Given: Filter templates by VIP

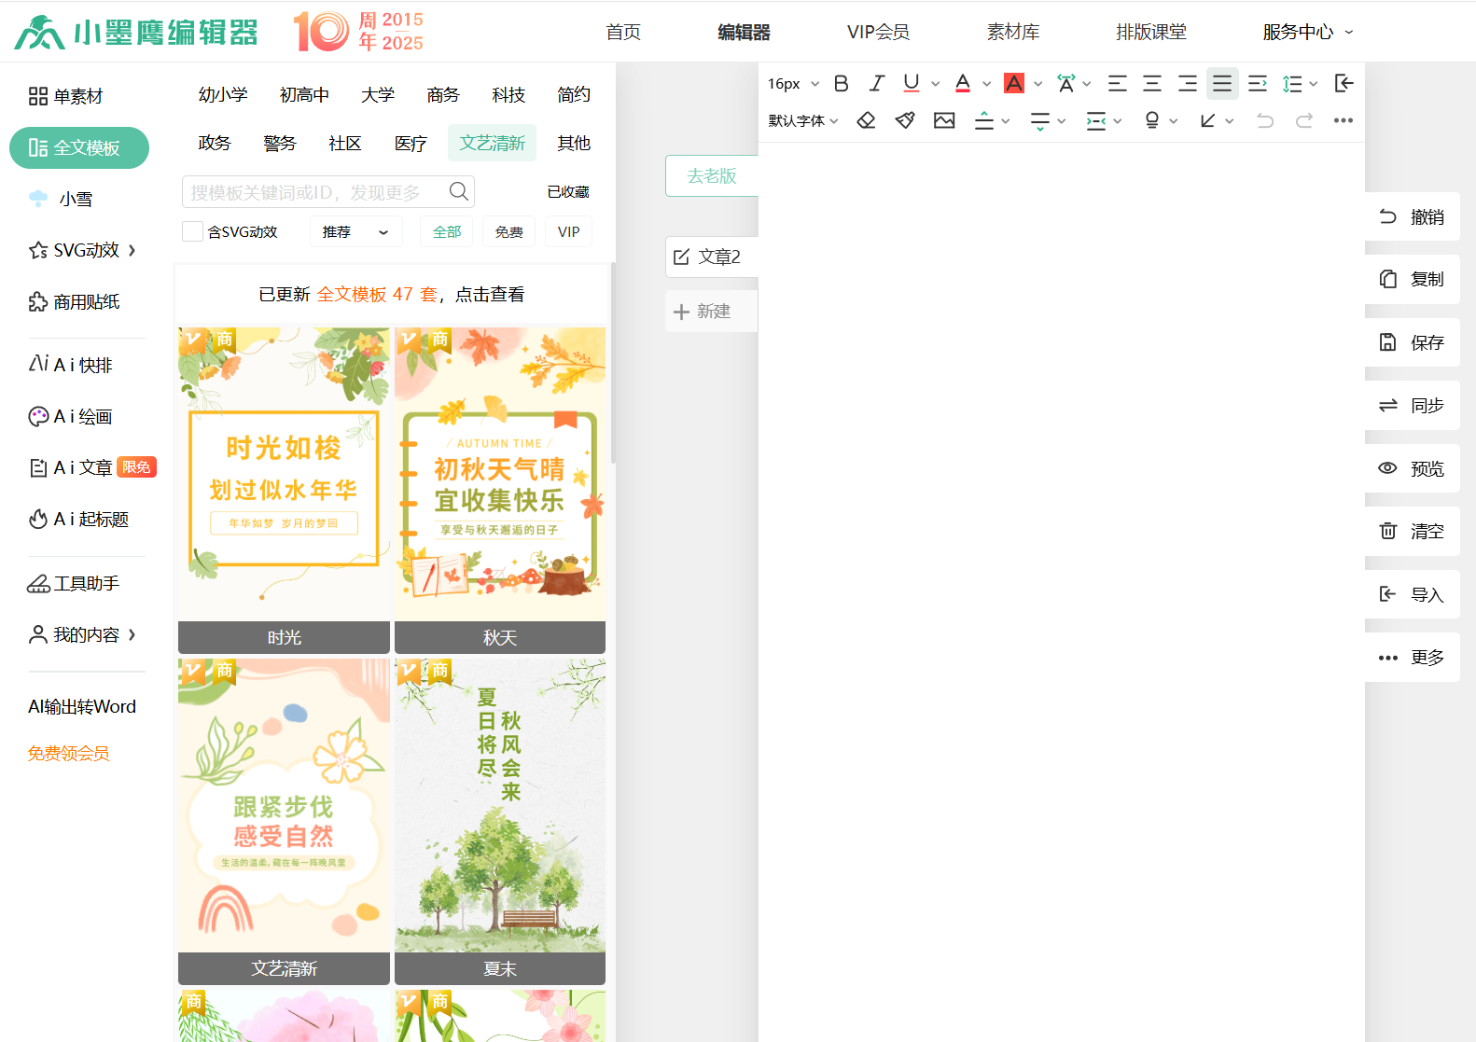Looking at the screenshot, I should pyautogui.click(x=568, y=231).
